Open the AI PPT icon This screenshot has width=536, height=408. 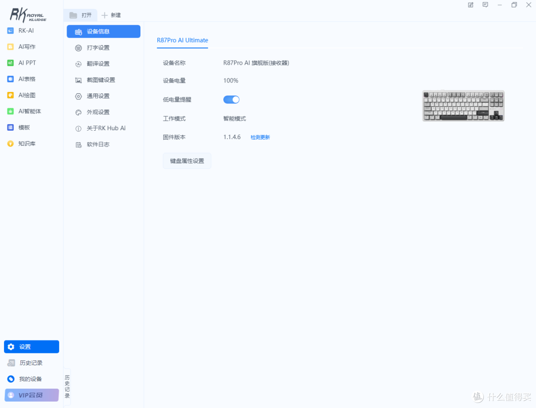tap(10, 63)
